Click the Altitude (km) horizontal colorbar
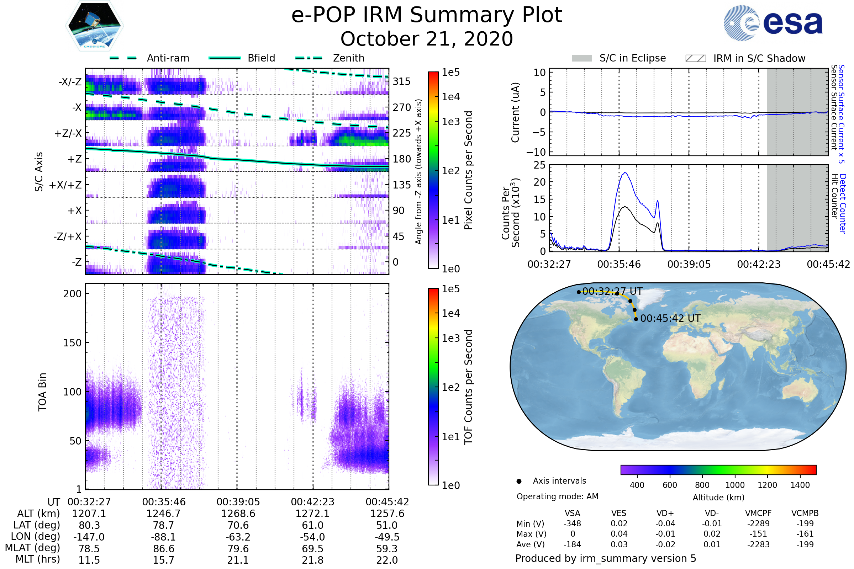 pyautogui.click(x=718, y=469)
